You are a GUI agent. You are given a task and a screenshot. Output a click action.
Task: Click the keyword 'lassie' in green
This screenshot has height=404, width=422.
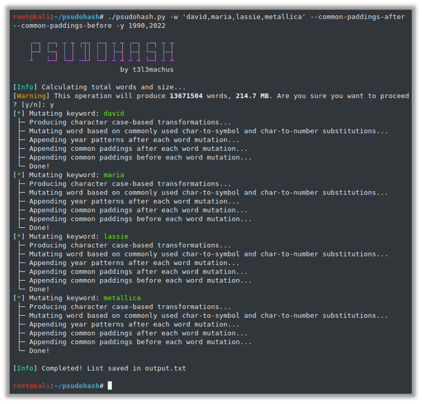pos(116,236)
